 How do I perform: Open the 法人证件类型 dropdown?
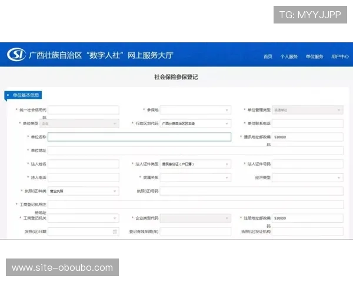pyautogui.click(x=195, y=164)
